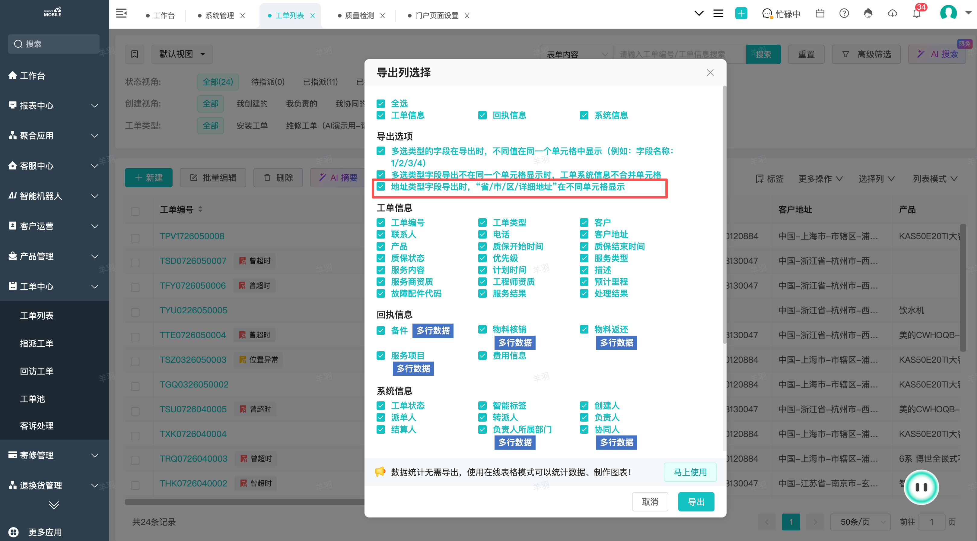
Task: Click the 高级筛选 filter button
Action: coord(866,54)
